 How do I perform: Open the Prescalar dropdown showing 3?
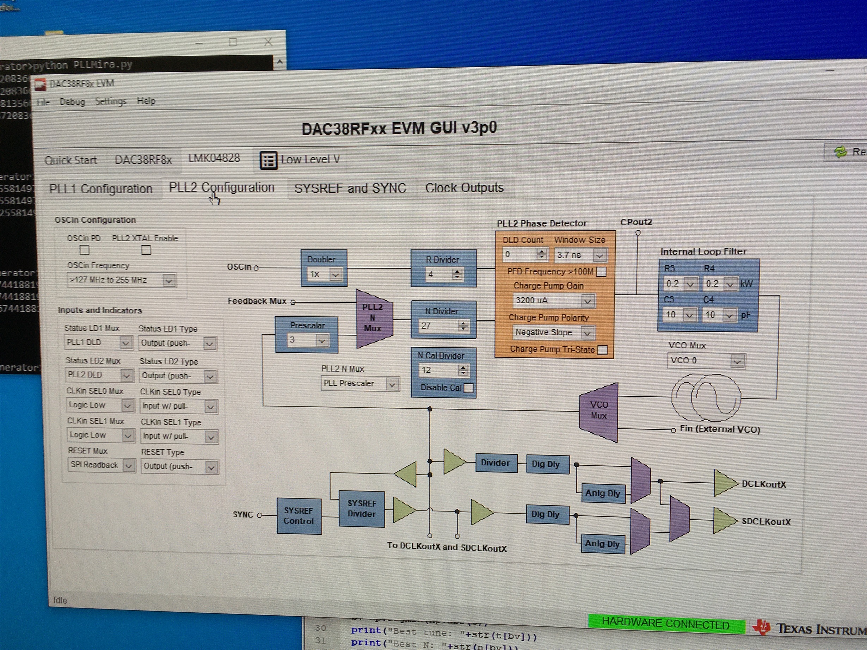click(x=308, y=340)
